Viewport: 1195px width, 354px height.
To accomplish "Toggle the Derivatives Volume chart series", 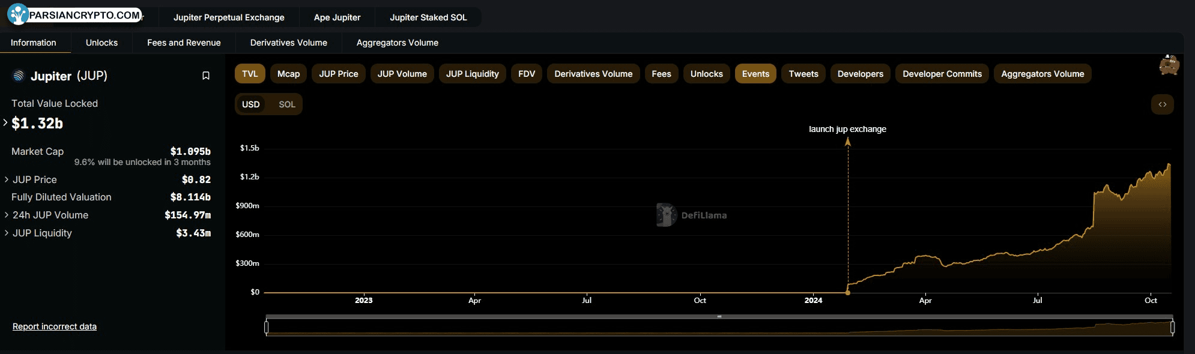I will pos(593,74).
